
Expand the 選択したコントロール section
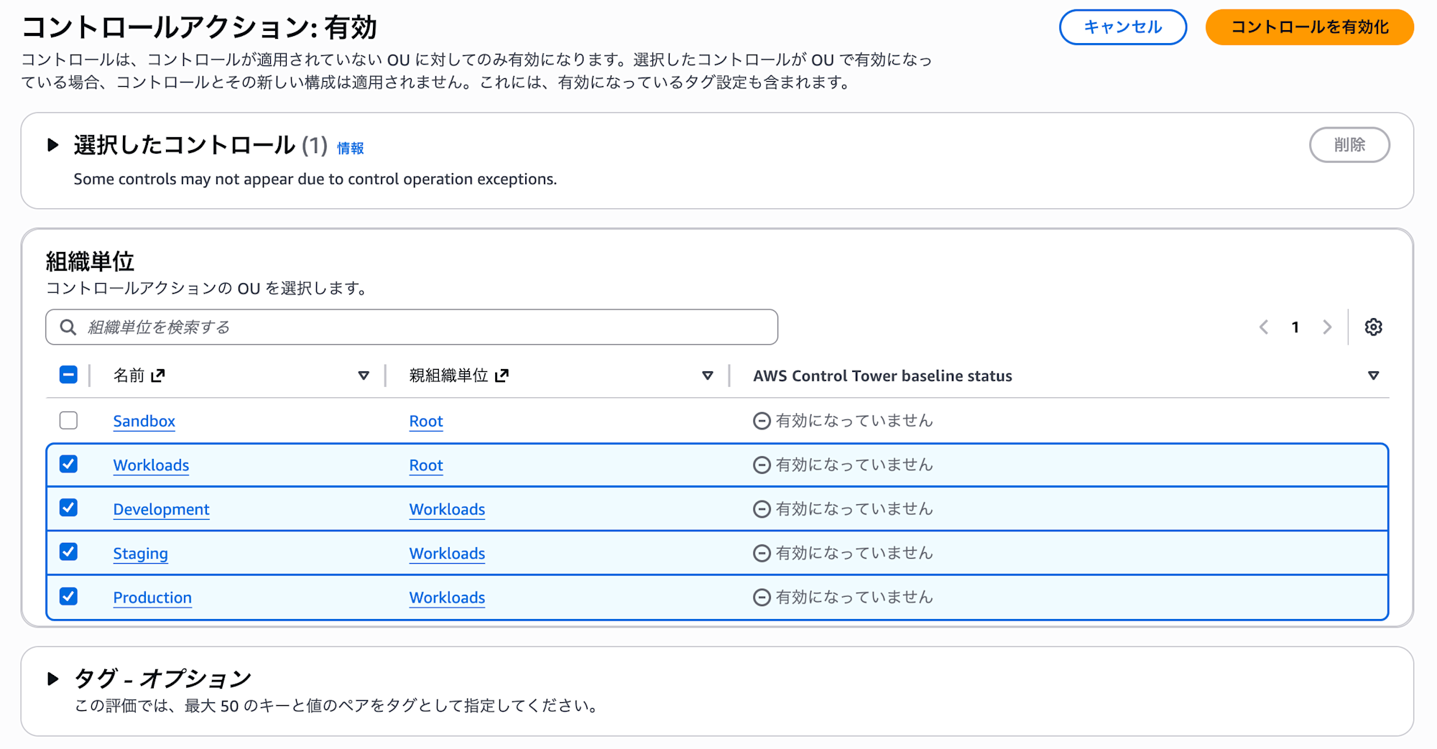pyautogui.click(x=52, y=144)
